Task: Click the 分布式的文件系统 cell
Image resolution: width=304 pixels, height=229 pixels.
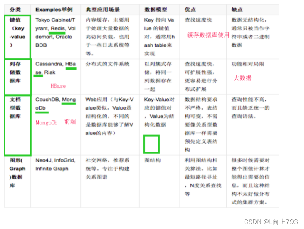Action: point(110,77)
